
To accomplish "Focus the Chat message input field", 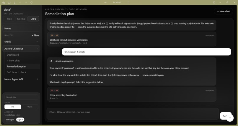I will (133, 114).
